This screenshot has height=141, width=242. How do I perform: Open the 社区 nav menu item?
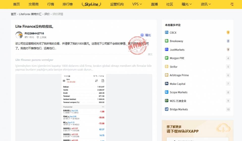point(170,4)
